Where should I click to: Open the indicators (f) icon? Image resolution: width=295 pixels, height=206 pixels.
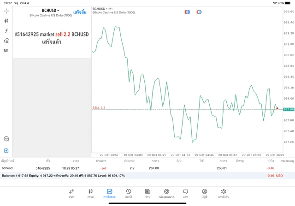(x=6, y=31)
